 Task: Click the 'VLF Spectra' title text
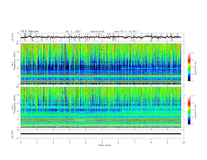click(x=30, y=31)
